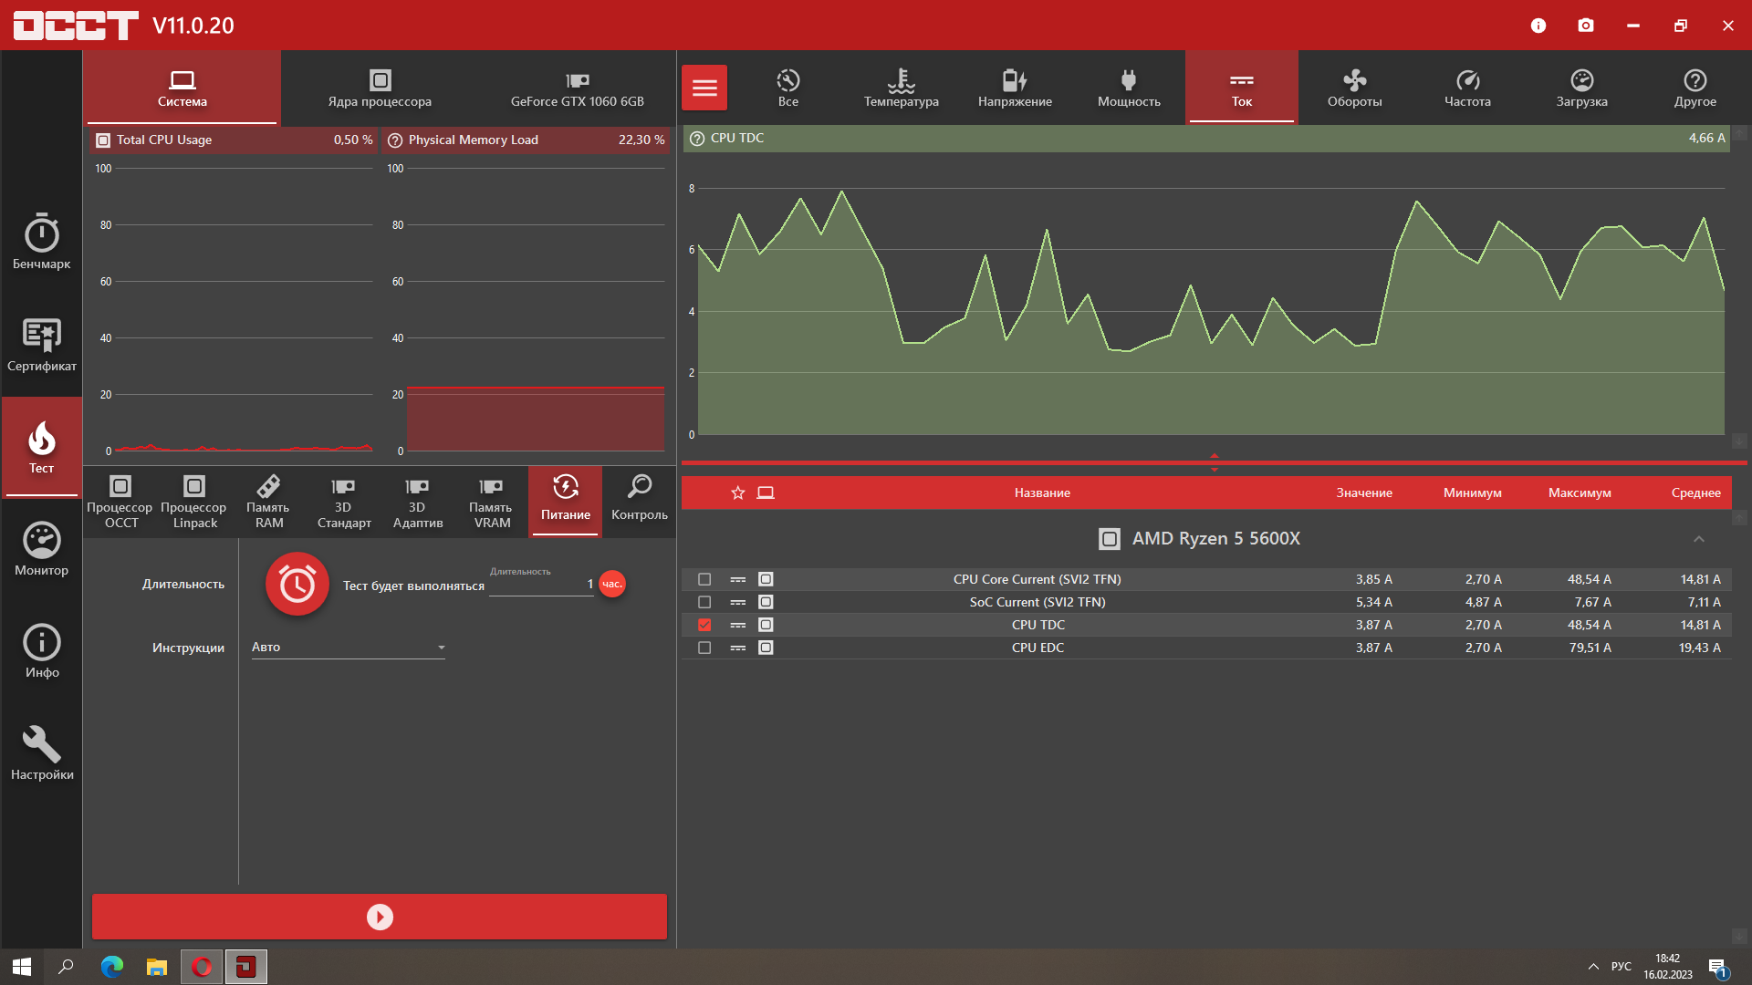Click the system monitor column header icon

coord(766,493)
